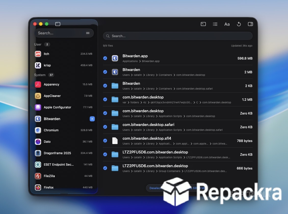Select the Apple Configurator app icon

(38, 107)
